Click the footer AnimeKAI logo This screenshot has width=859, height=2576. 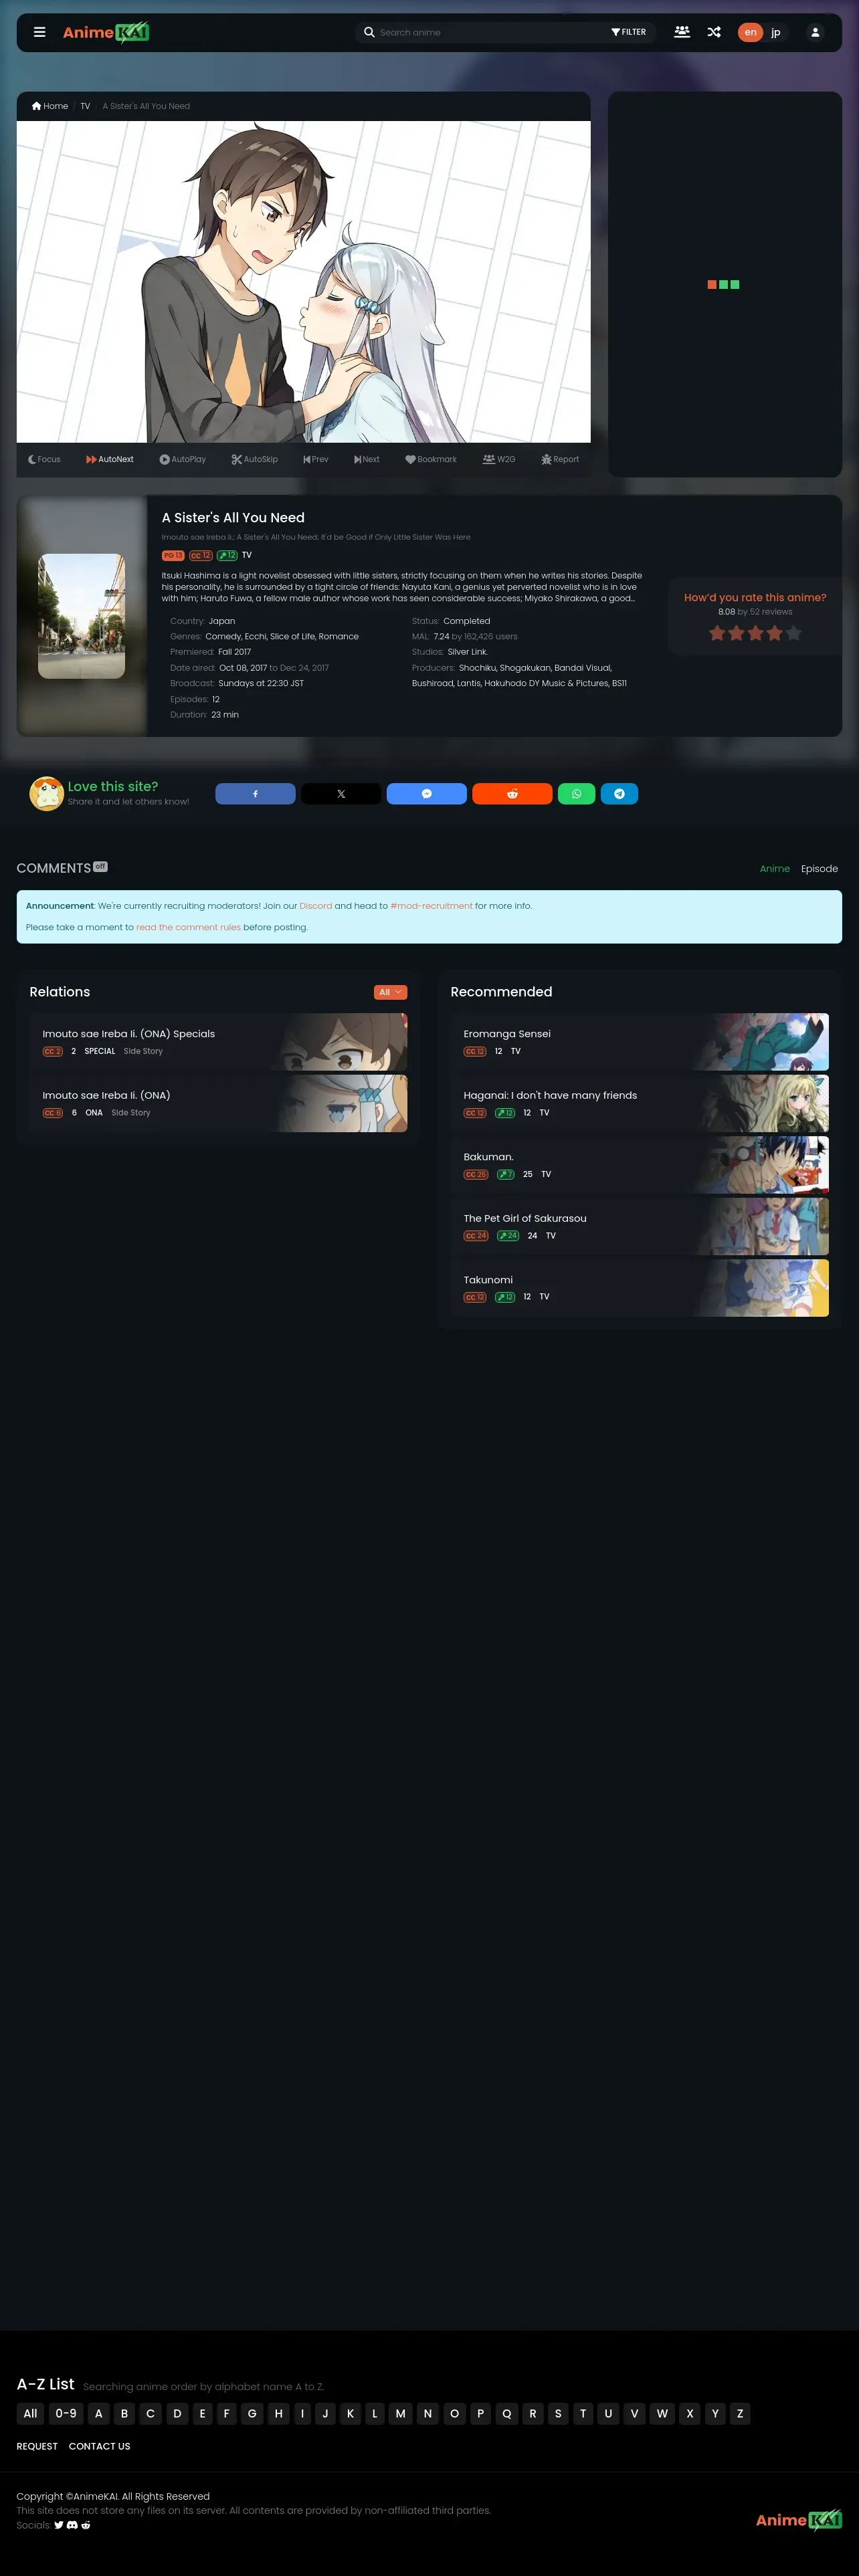(799, 2519)
